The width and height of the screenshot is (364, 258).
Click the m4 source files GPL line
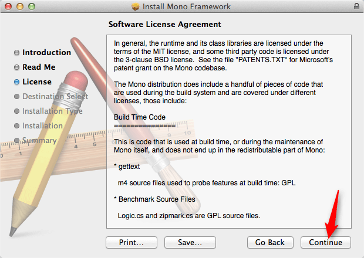click(x=207, y=183)
